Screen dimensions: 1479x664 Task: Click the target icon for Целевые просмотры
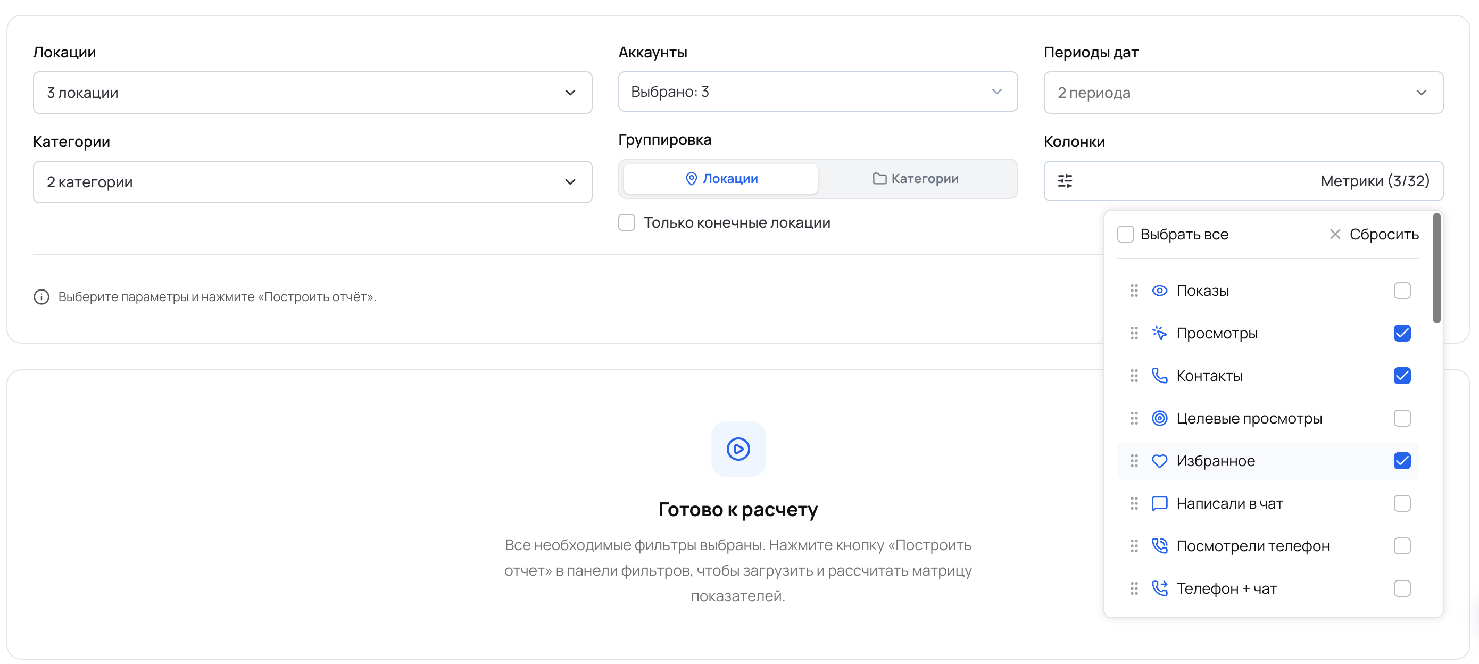[x=1159, y=418]
